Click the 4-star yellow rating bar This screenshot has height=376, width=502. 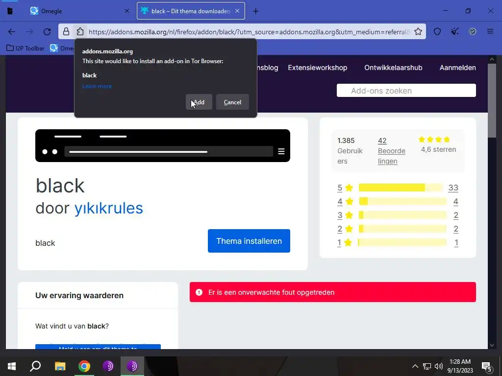(402, 201)
